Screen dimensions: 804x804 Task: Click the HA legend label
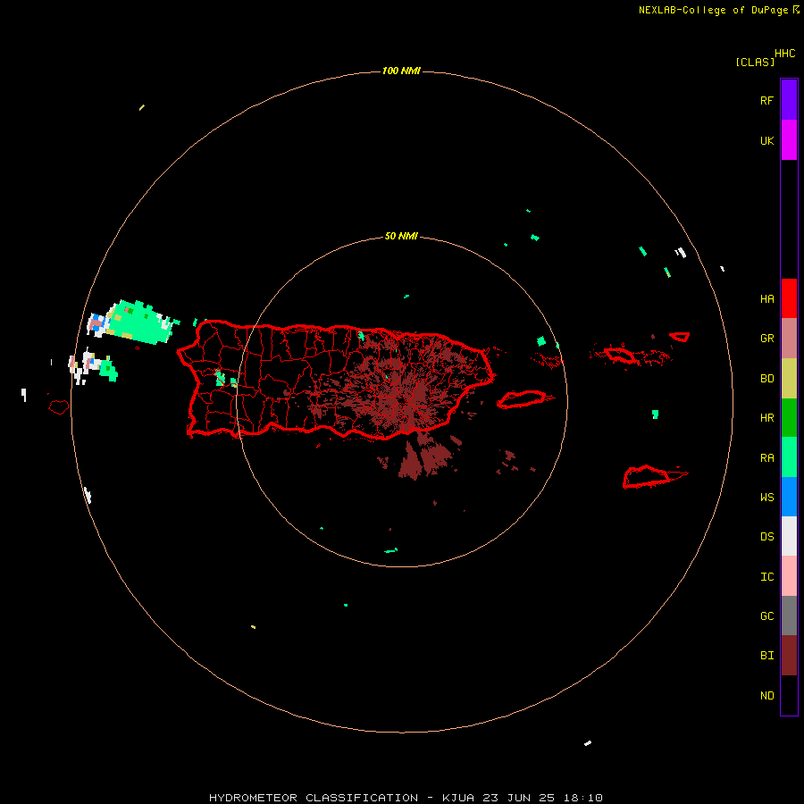(766, 299)
